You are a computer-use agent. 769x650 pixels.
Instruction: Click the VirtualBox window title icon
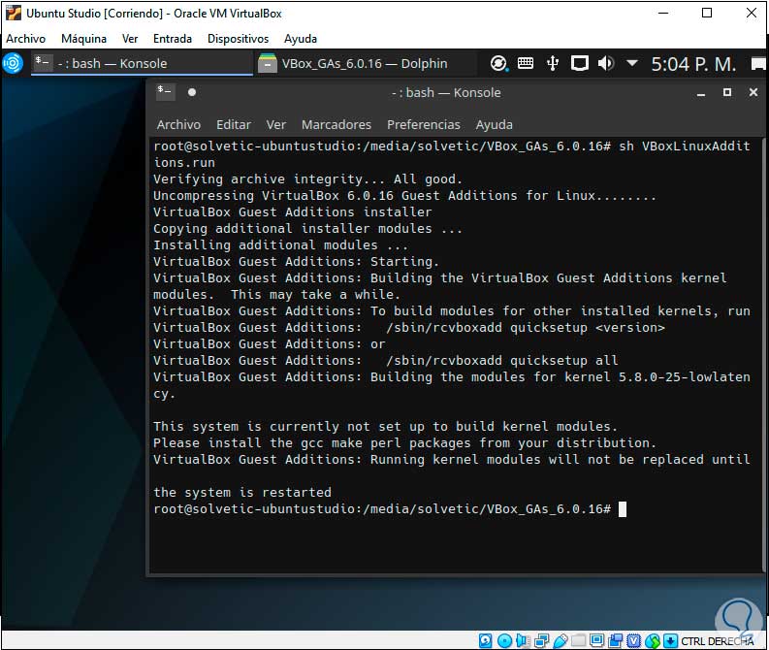[14, 13]
